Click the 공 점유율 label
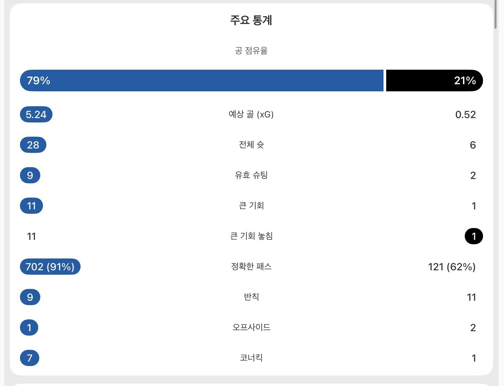Image resolution: width=504 pixels, height=386 pixels. [x=251, y=51]
